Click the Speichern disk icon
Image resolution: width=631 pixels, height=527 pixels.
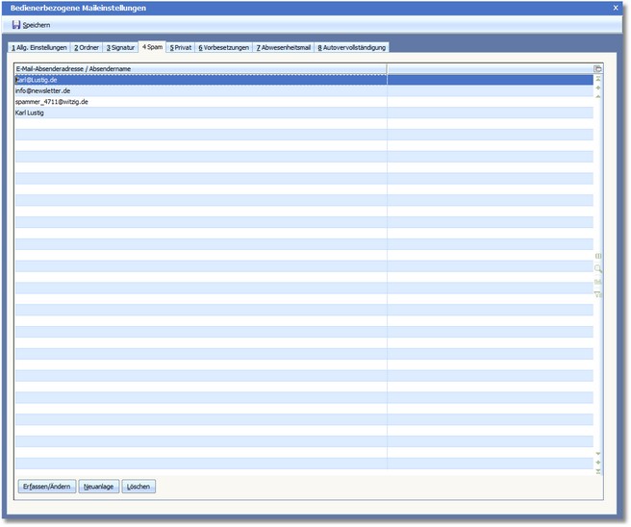[x=16, y=24]
